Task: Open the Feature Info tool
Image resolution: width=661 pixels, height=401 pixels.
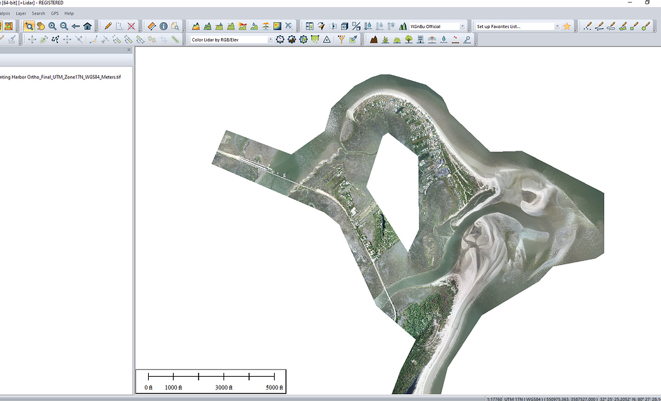Action: (163, 26)
